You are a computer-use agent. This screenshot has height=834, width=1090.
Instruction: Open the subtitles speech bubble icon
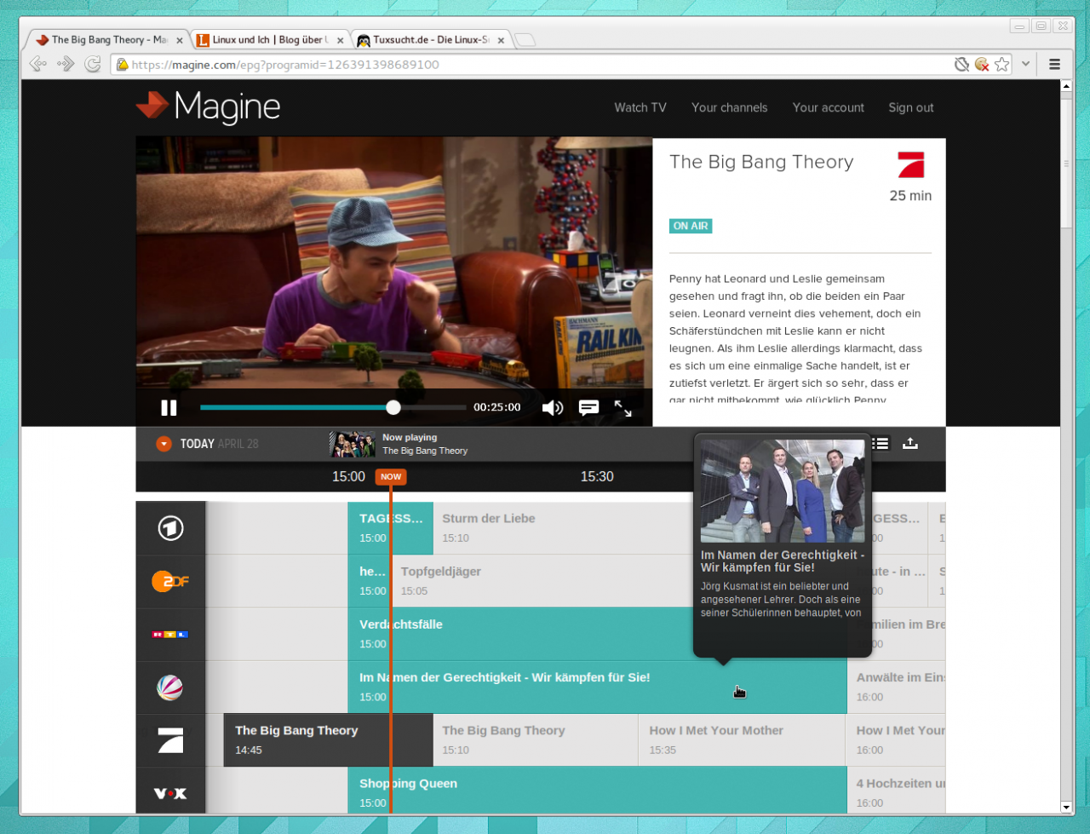588,407
